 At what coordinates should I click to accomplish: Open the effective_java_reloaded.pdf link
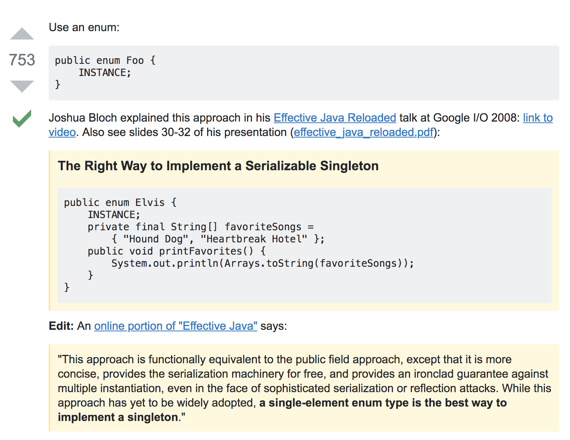click(x=363, y=132)
